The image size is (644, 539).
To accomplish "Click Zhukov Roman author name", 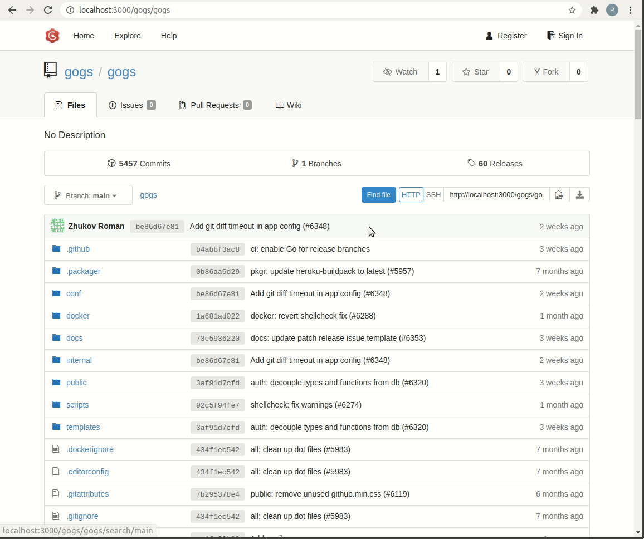I will click(96, 226).
